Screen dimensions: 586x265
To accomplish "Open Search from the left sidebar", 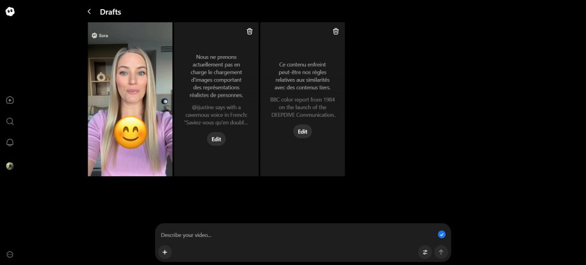I will (x=10, y=121).
